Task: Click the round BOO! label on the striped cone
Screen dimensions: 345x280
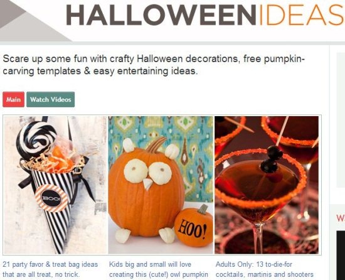Action: [51, 198]
